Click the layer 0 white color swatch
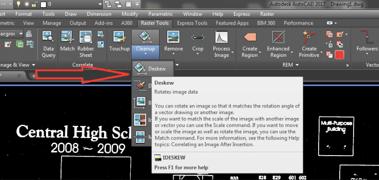The width and height of the screenshot is (379, 180). tap(43, 4)
